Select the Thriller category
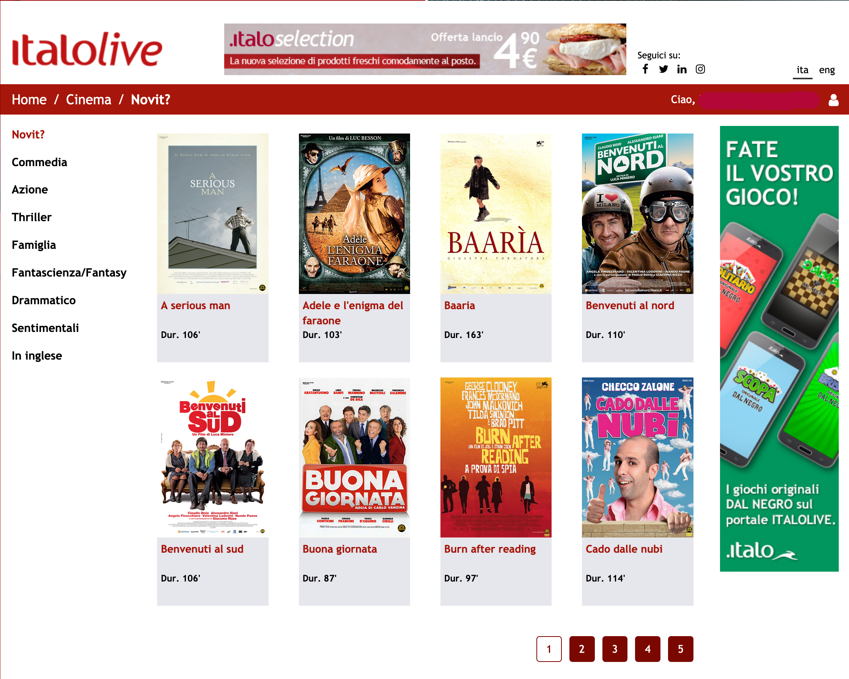Screen dimensions: 849x679 tap(31, 217)
